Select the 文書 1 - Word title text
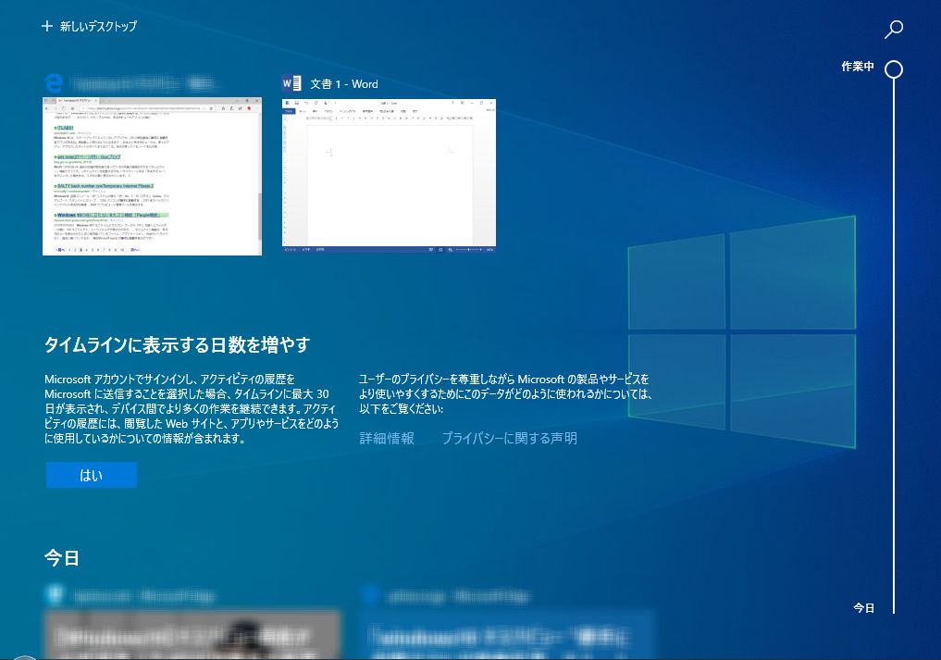941x660 pixels. tap(344, 84)
